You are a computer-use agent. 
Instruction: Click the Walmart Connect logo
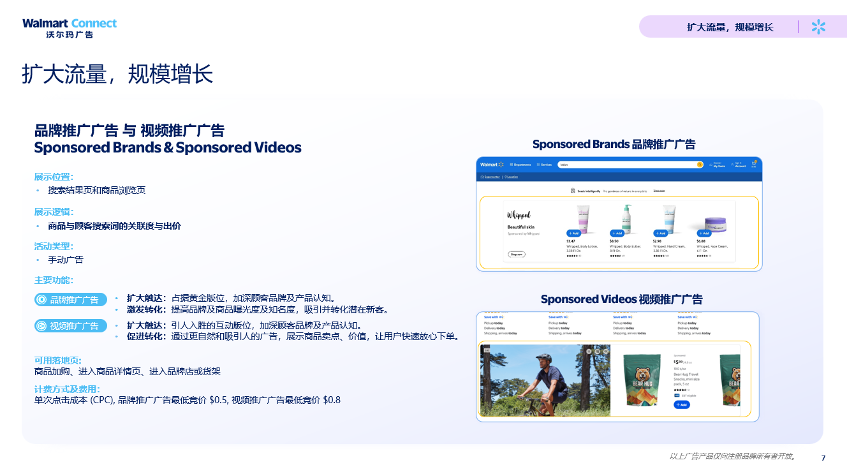(70, 28)
